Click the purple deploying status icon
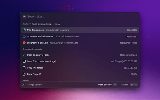Screen dimensions: 160x100 [24, 36]
